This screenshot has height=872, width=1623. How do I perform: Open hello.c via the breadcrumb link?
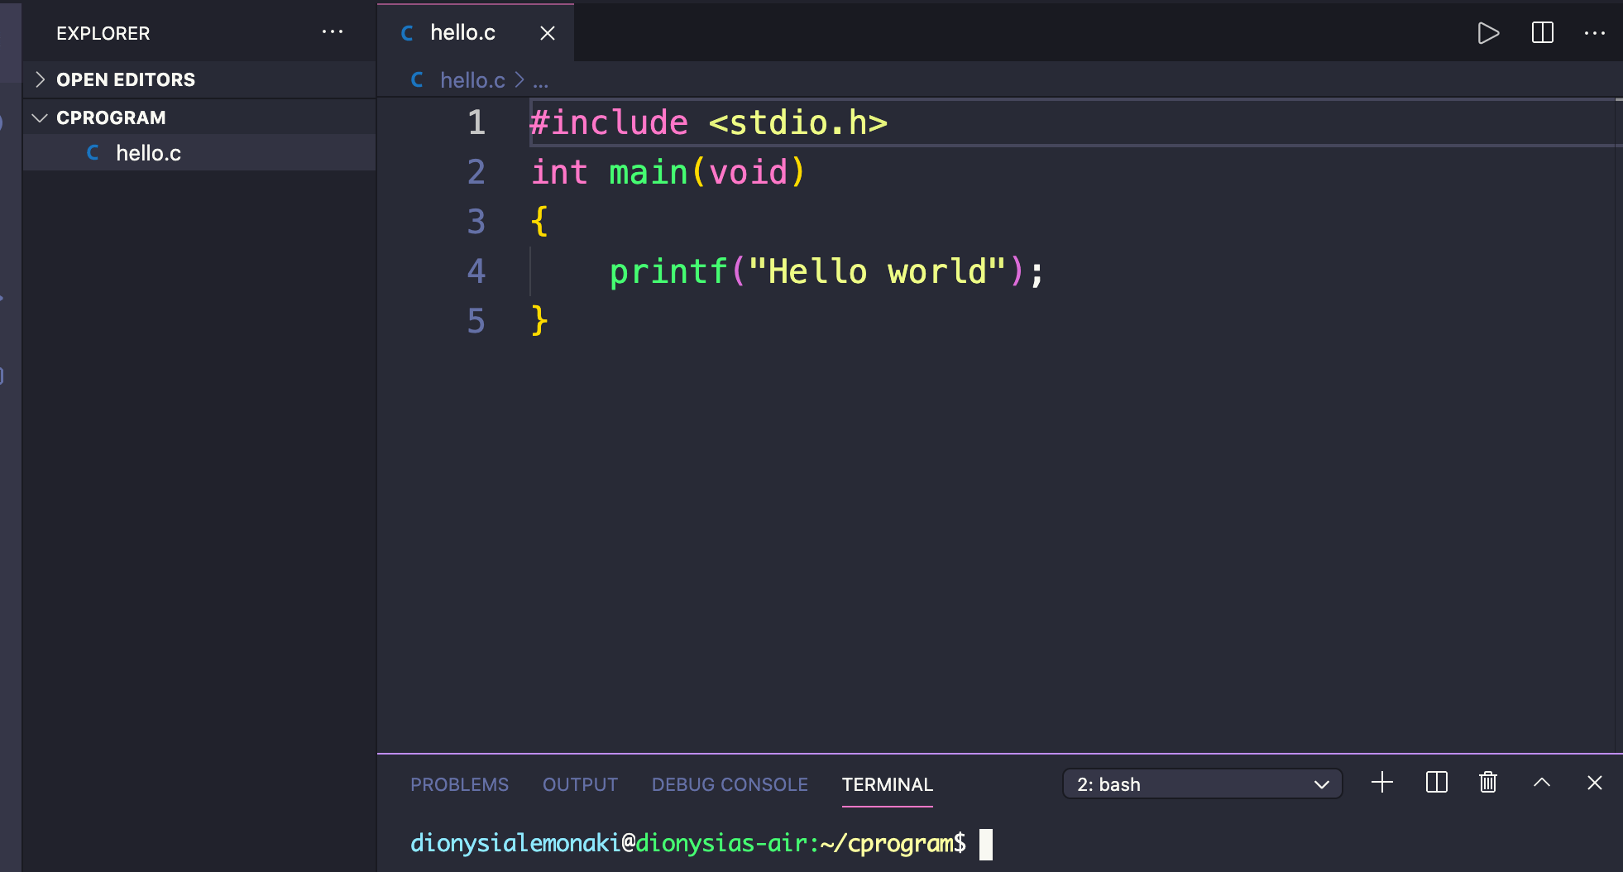[x=472, y=79]
